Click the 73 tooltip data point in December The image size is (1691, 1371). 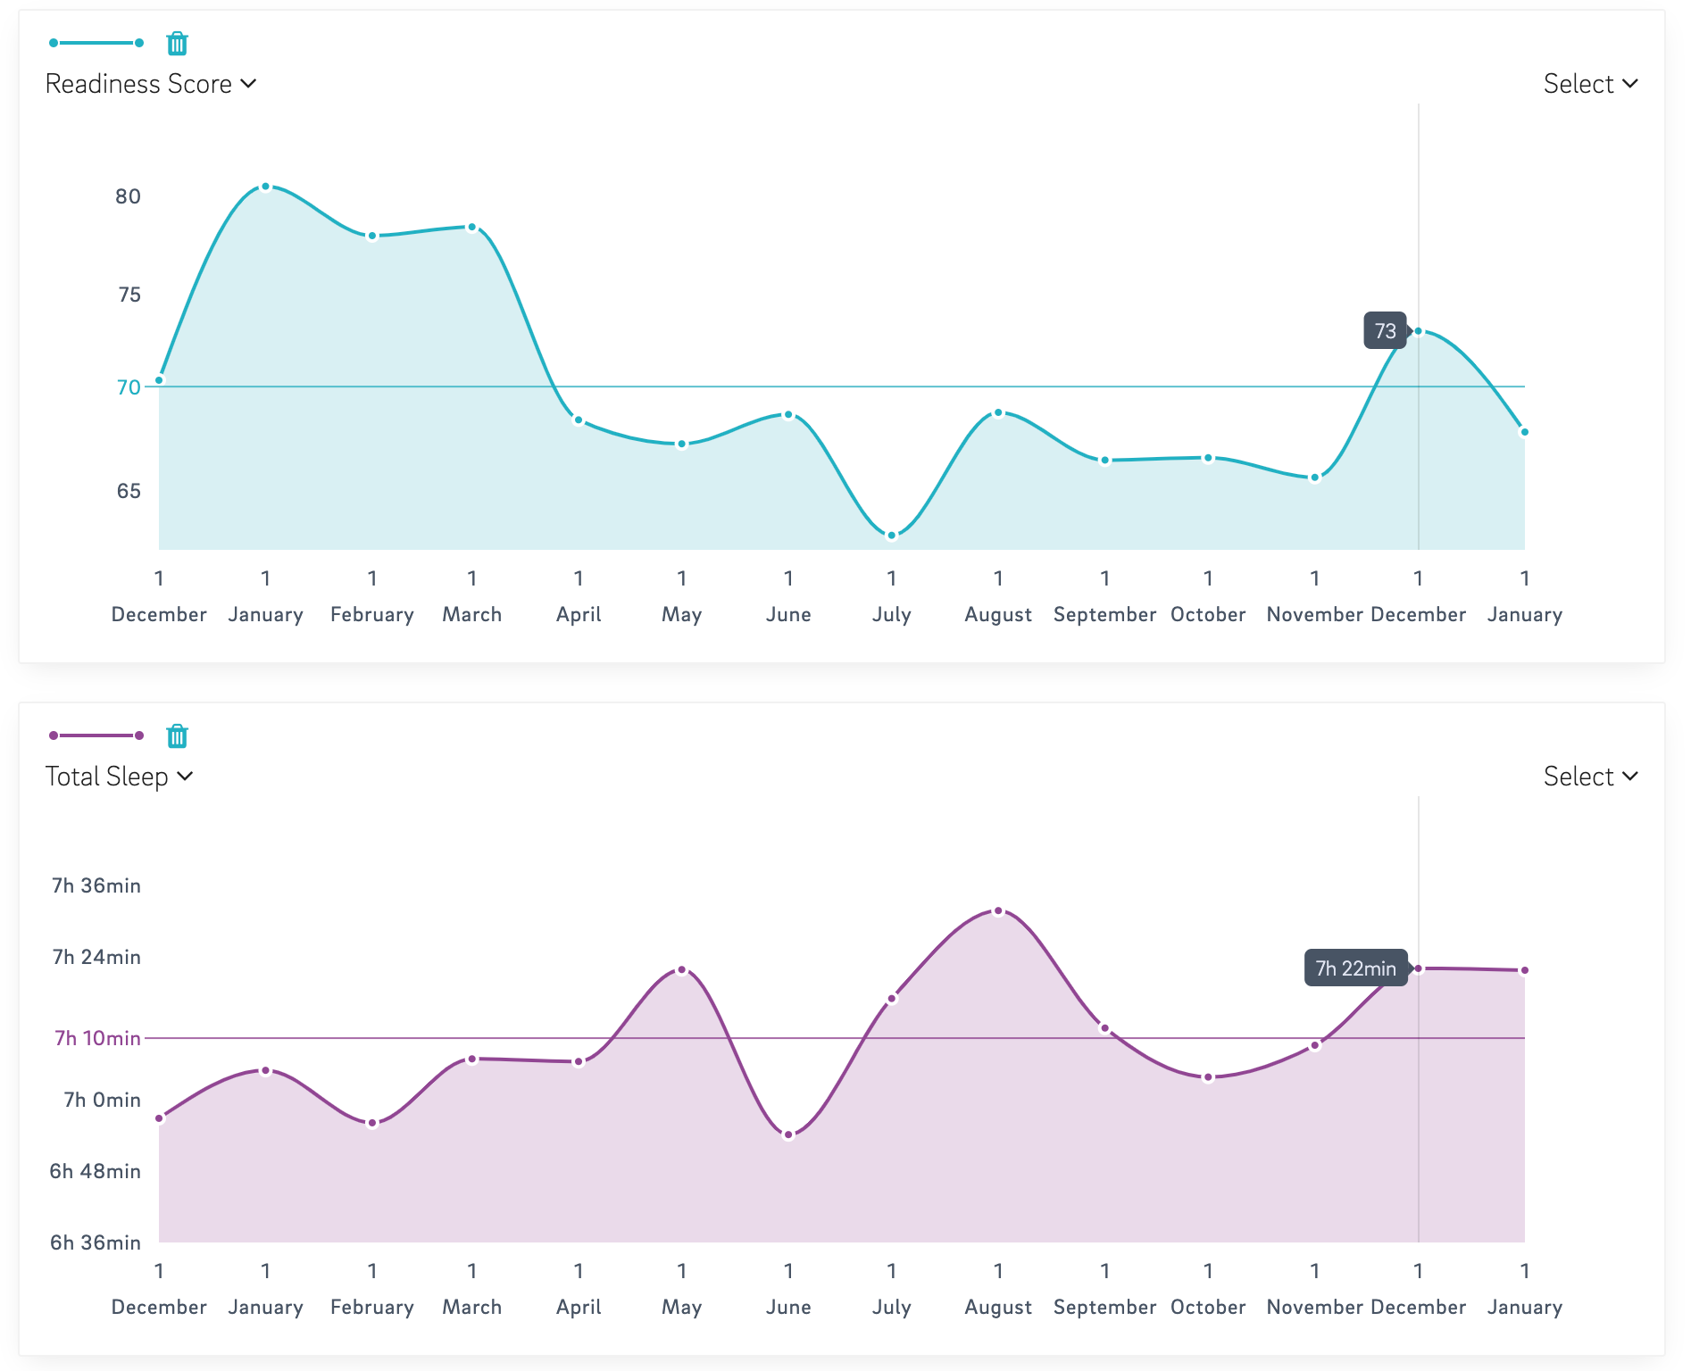(x=1418, y=331)
